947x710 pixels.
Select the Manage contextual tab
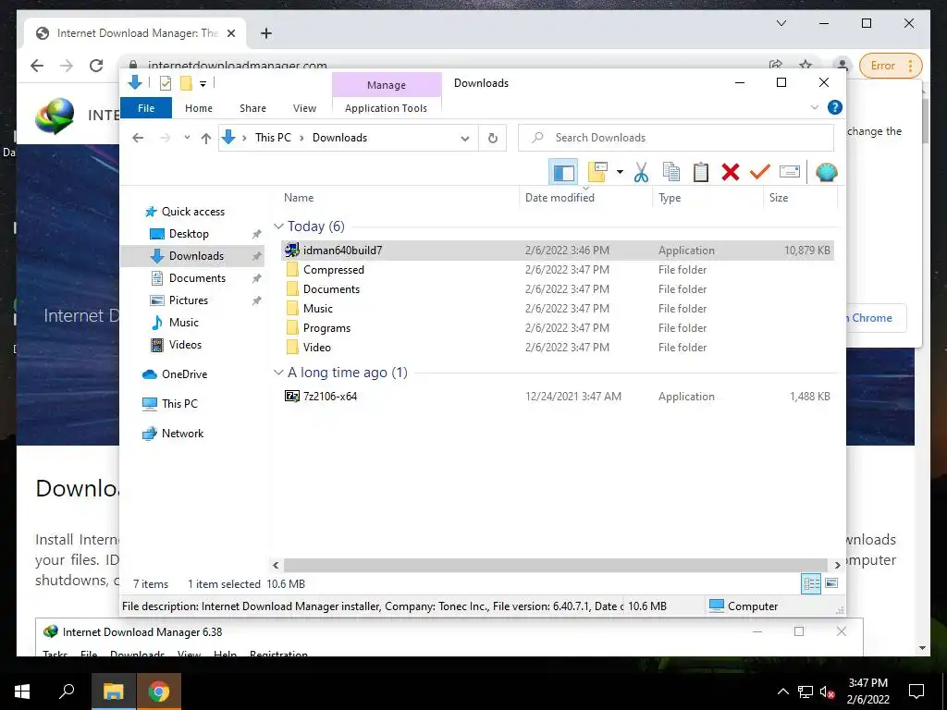tap(387, 85)
